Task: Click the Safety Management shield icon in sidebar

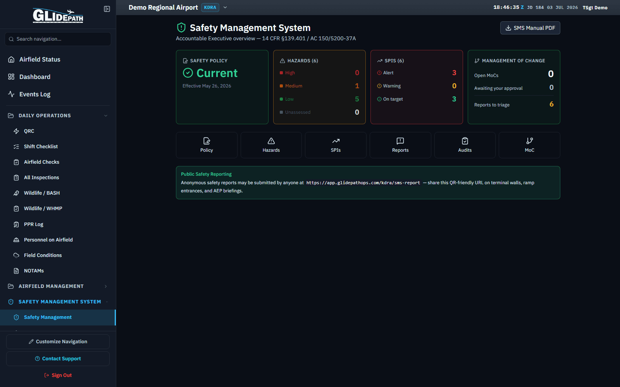Action: (x=16, y=317)
